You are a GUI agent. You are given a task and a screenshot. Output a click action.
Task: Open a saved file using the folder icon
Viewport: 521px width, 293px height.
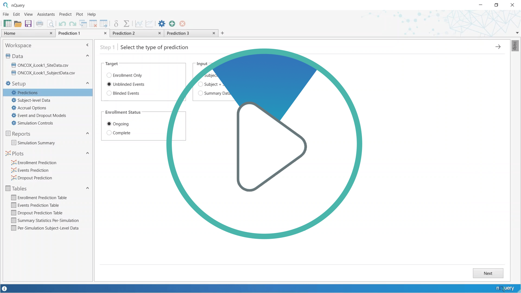18,23
